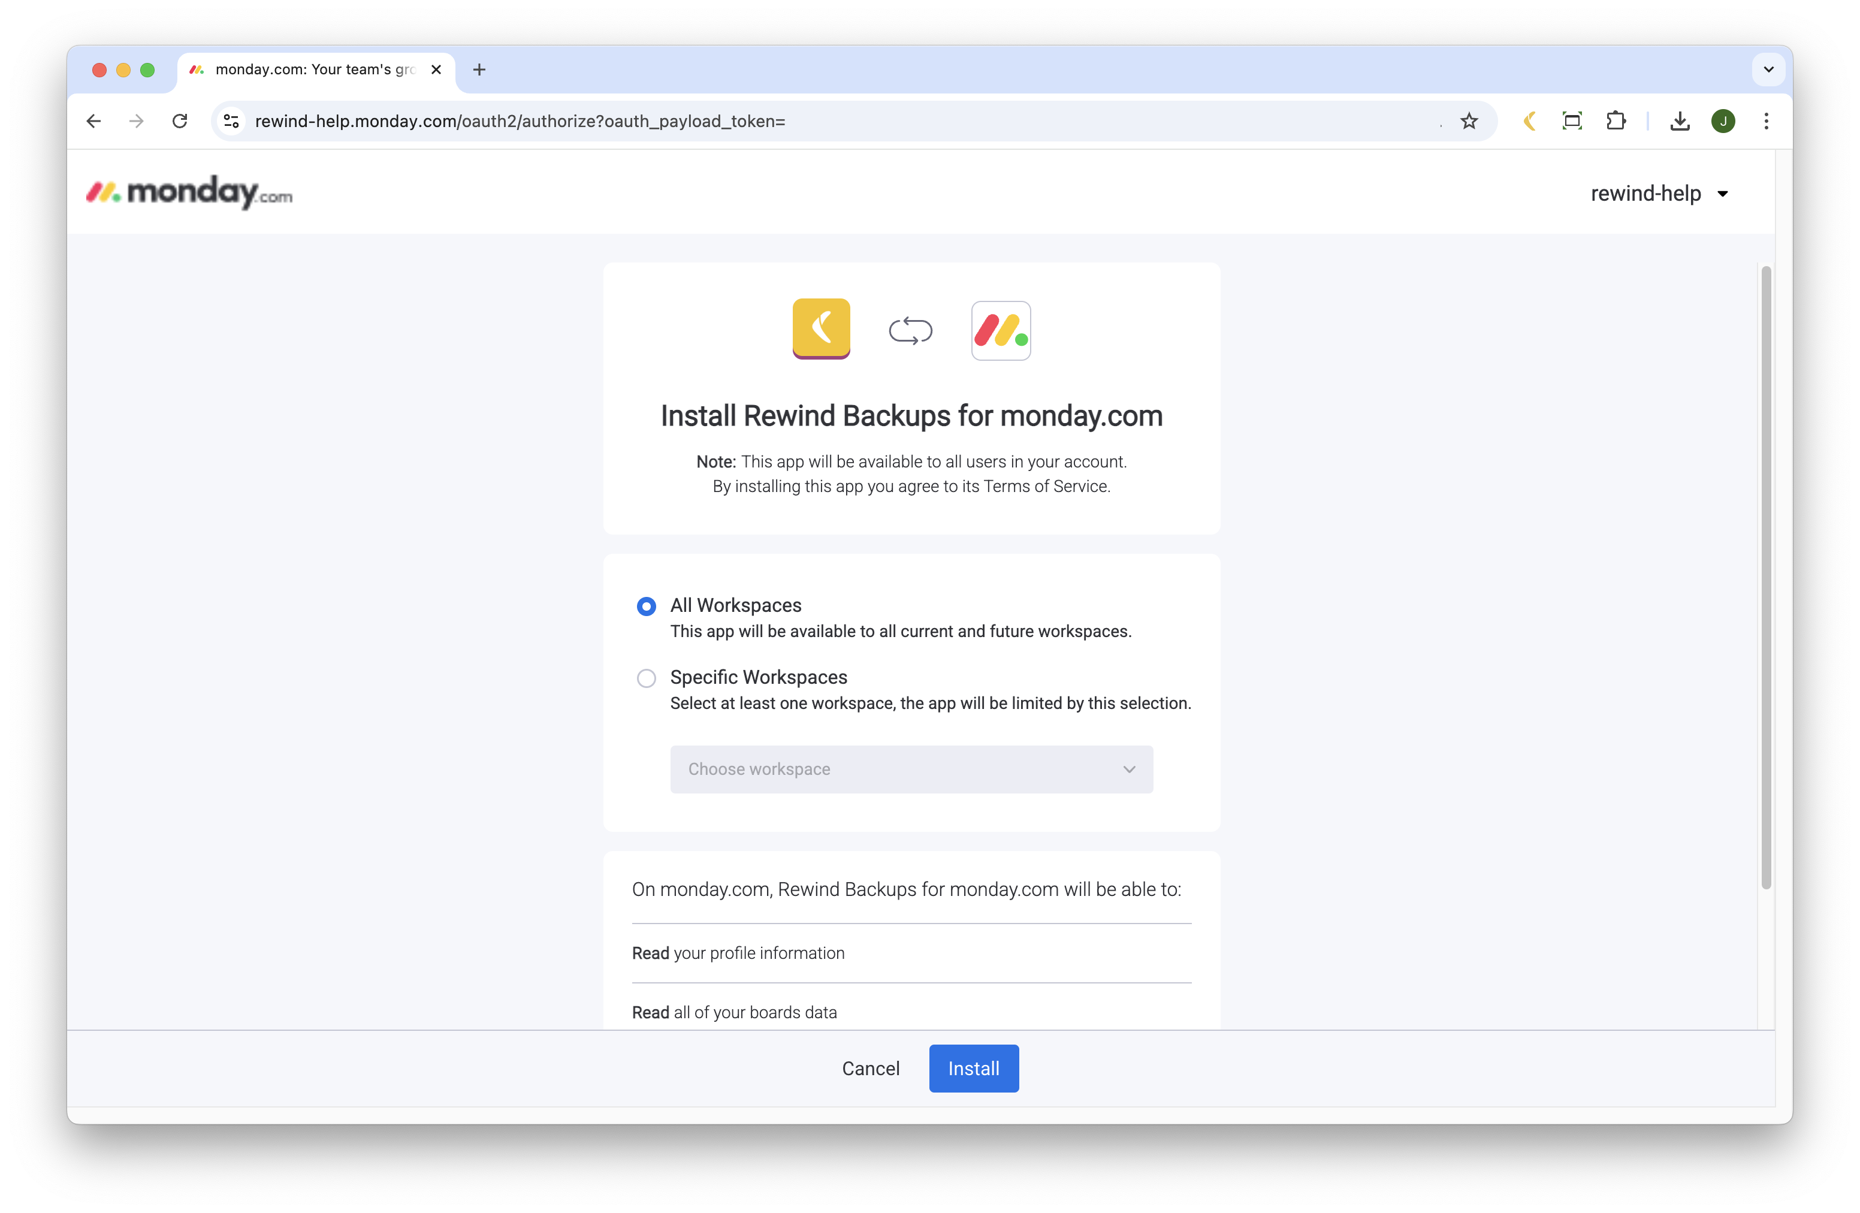The height and width of the screenshot is (1213, 1860).
Task: Expand the rewind-help account dropdown
Action: coord(1659,193)
